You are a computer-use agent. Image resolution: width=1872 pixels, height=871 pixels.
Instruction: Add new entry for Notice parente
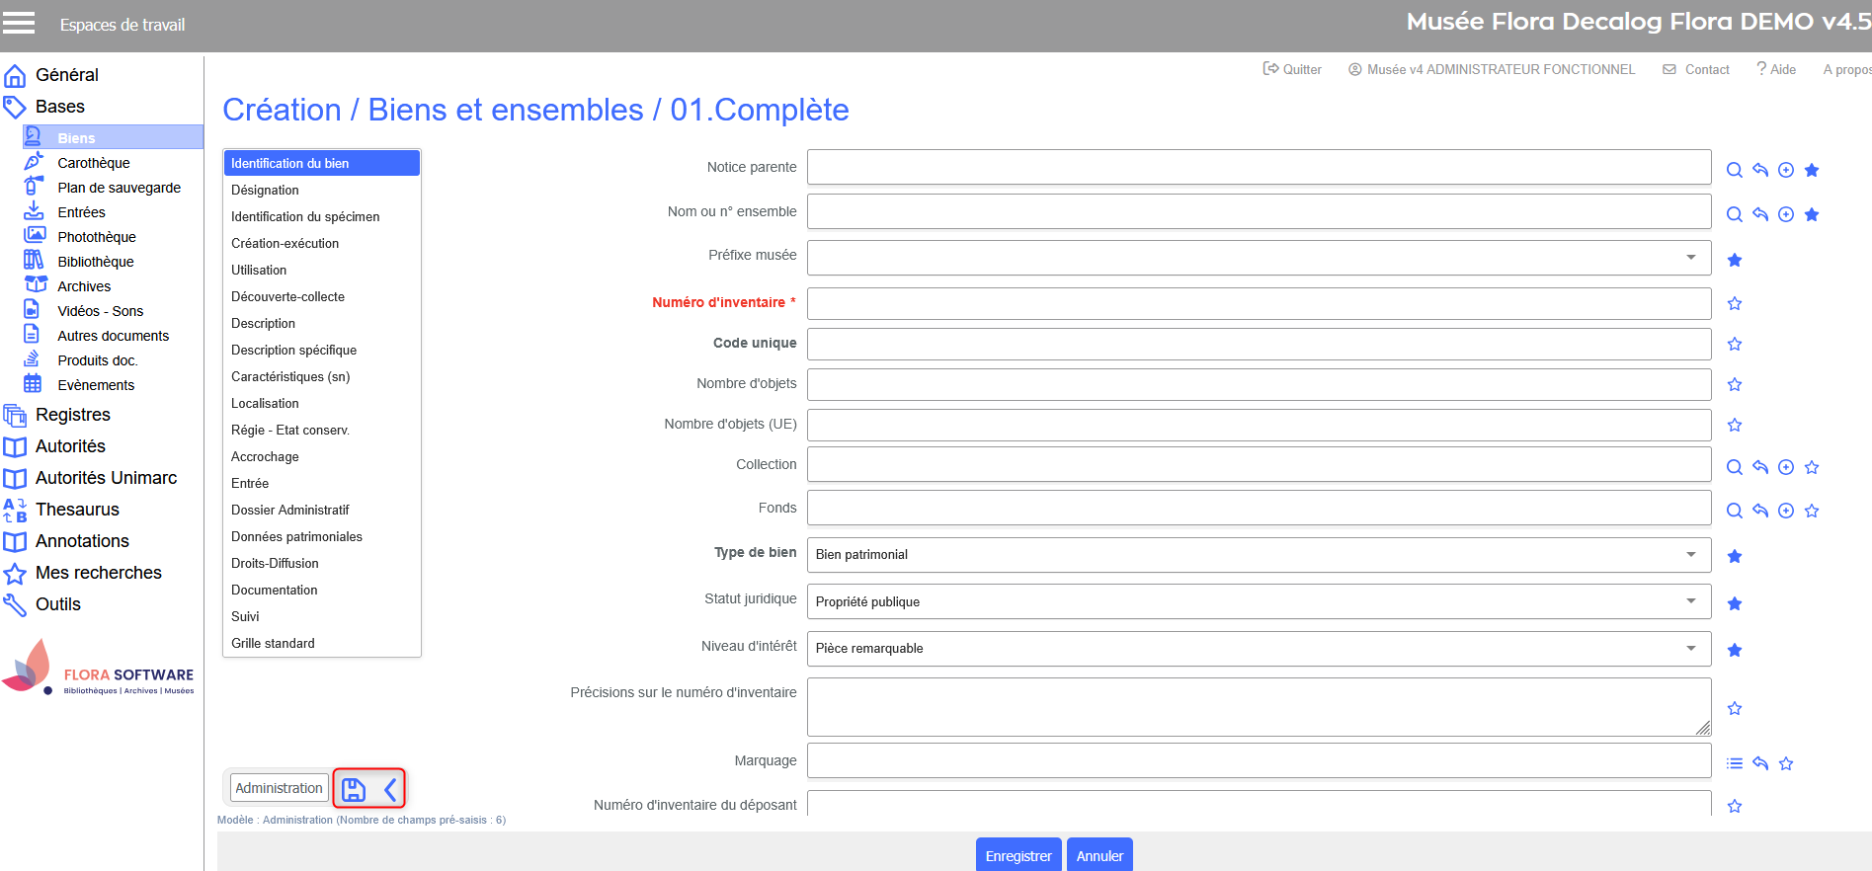[x=1786, y=170]
